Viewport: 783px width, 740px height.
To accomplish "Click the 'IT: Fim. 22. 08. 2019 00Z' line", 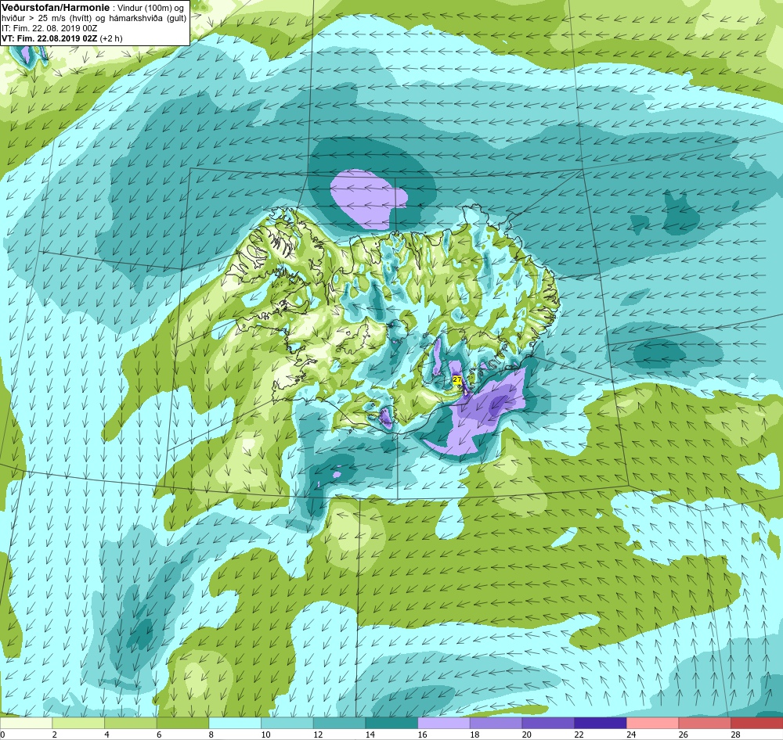I will (x=49, y=28).
